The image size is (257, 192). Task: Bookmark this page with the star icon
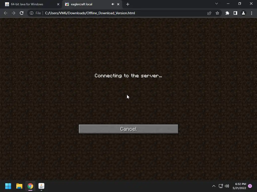[217, 13]
